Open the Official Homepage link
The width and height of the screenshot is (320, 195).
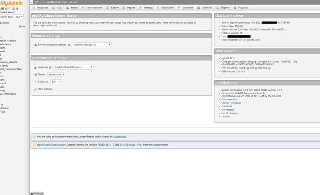[x=231, y=103]
